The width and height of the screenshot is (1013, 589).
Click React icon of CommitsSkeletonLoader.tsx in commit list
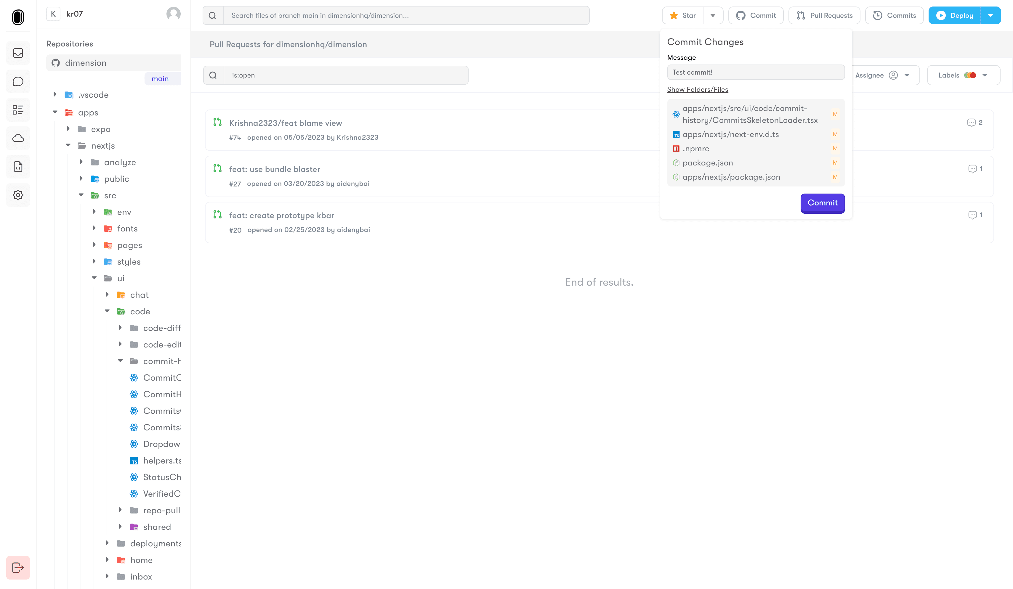pyautogui.click(x=676, y=114)
